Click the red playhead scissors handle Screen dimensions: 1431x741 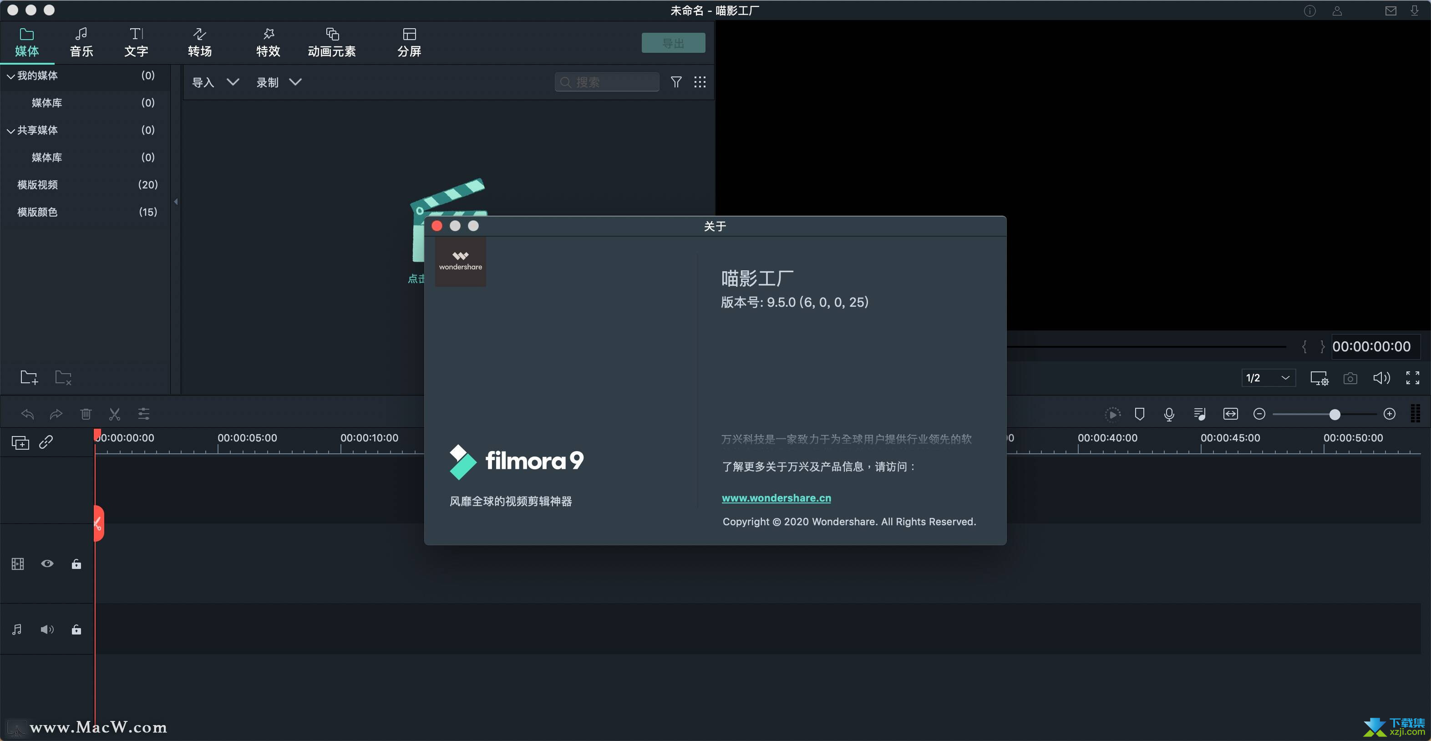[x=98, y=523]
